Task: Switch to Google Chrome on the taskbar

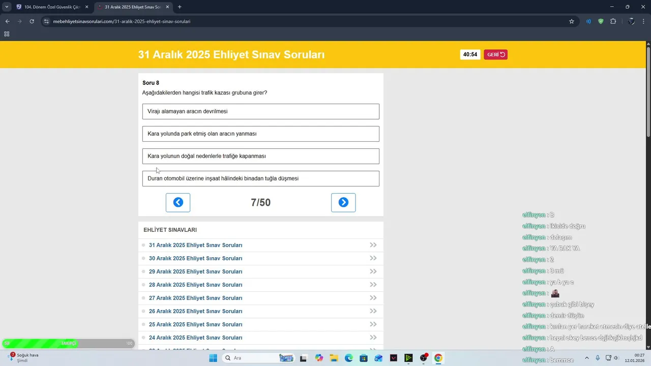Action: click(438, 358)
